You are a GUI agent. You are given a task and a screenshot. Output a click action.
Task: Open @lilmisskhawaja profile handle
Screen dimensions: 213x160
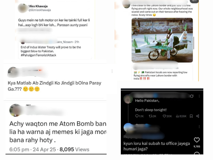pos(40,10)
